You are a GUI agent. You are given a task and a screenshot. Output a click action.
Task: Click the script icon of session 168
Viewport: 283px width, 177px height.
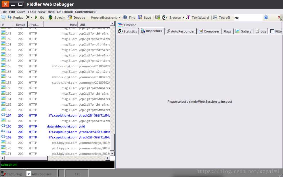(x=3, y=137)
